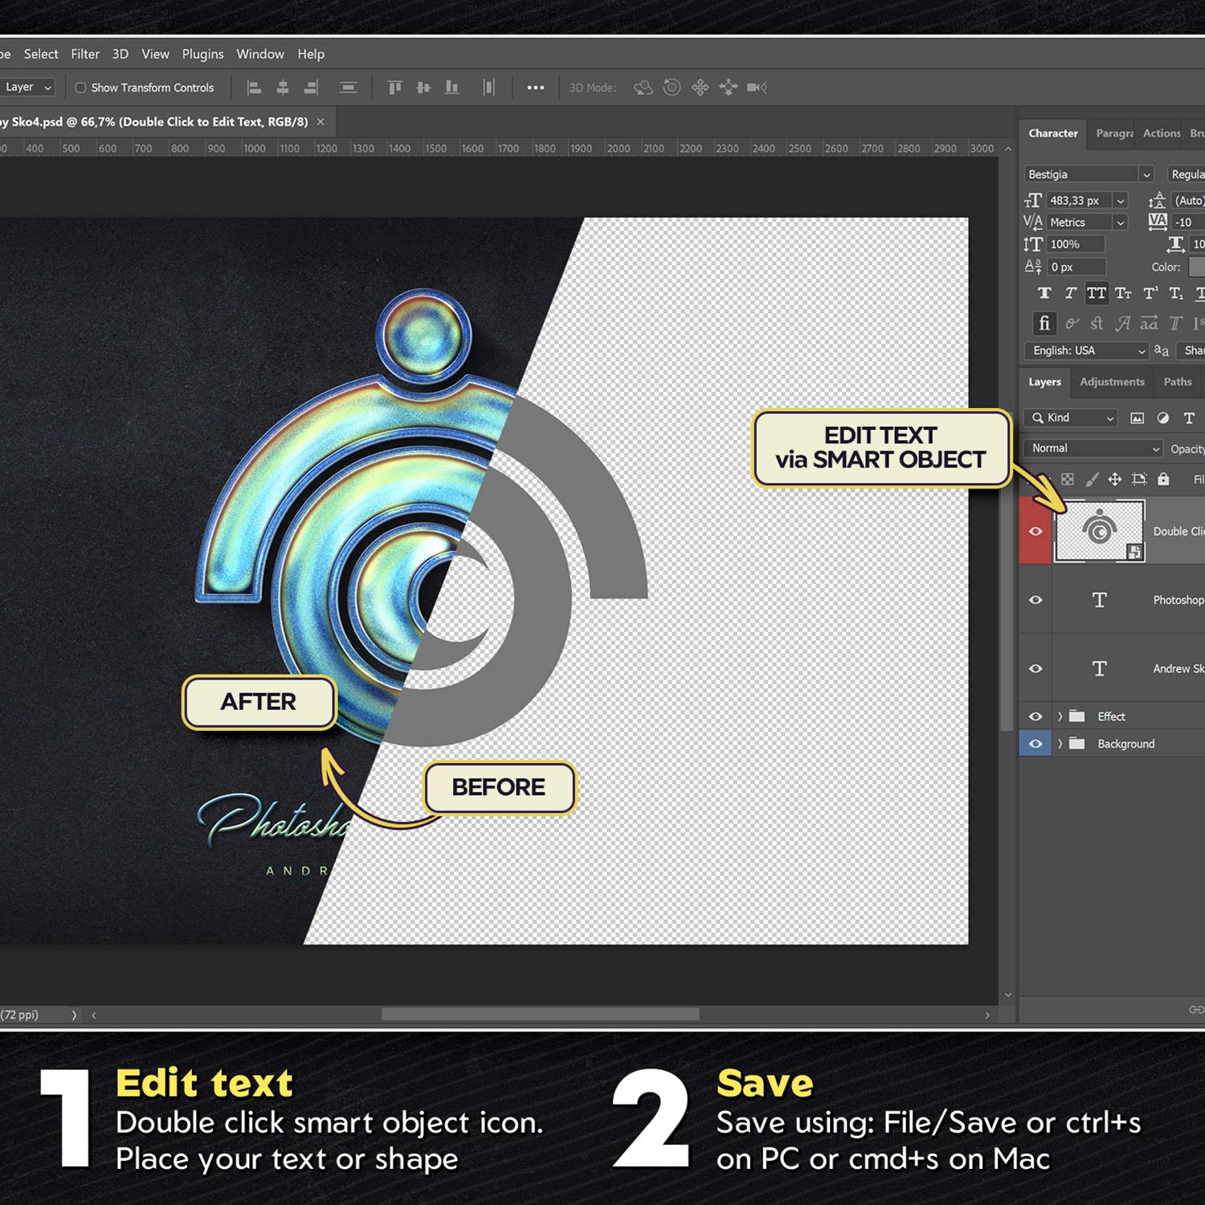Click the smart object layer thumbnail
Screen dimensions: 1205x1205
1099,530
